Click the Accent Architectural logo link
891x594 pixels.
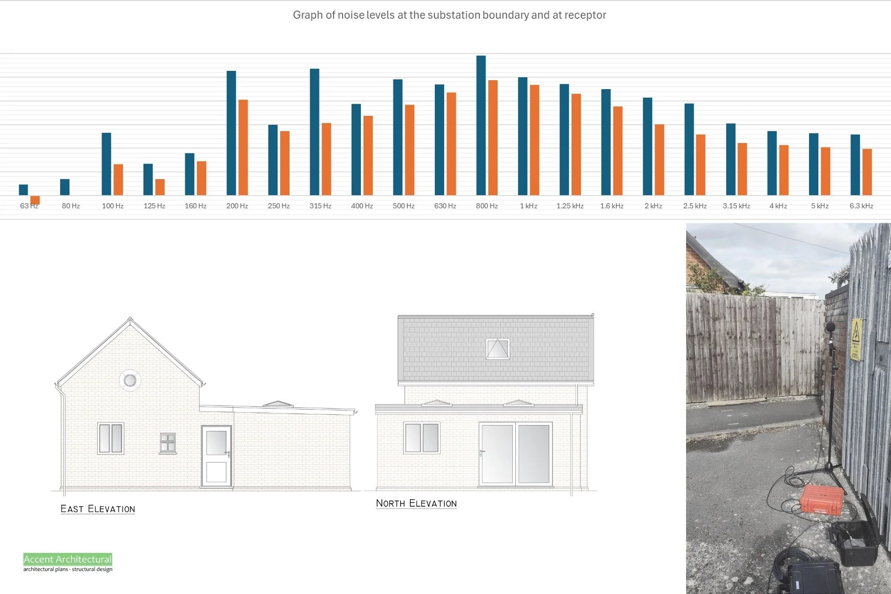pyautogui.click(x=67, y=560)
